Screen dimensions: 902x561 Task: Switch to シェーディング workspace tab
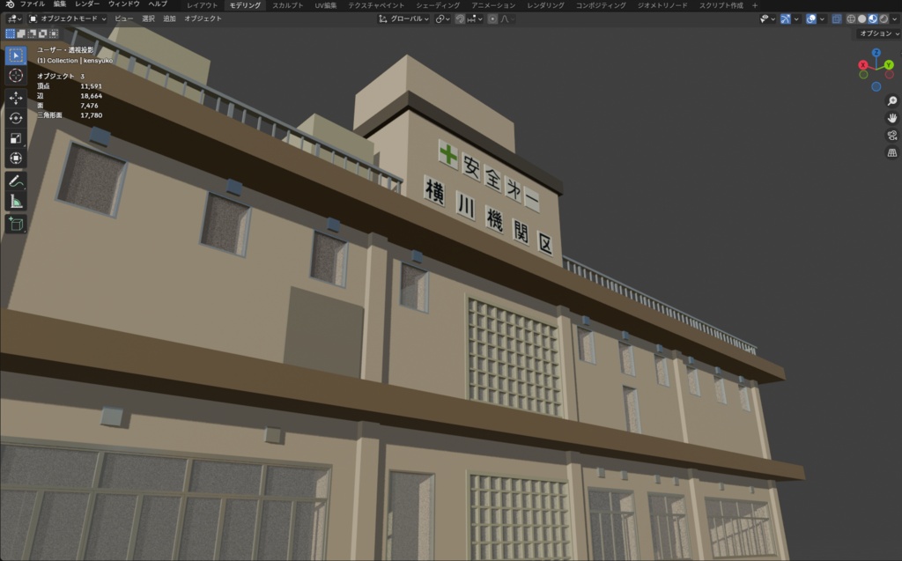coord(438,5)
